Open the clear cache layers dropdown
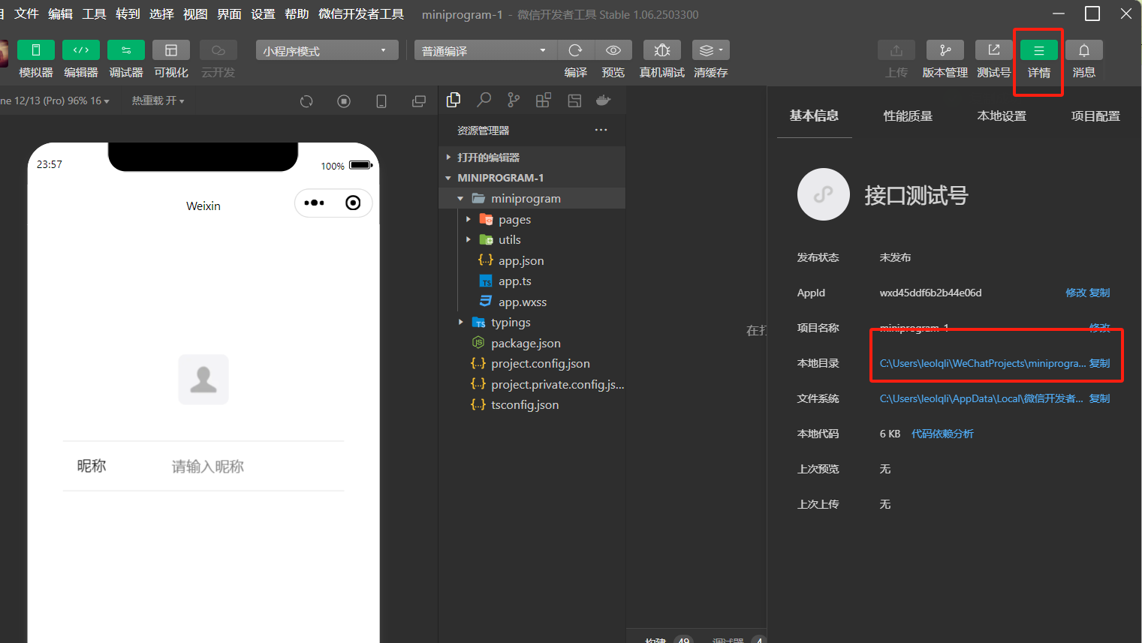1142x643 pixels. point(711,50)
